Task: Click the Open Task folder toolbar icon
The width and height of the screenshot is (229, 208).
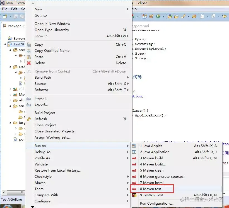Action: click(177, 16)
